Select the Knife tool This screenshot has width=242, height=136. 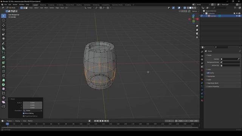point(3,76)
